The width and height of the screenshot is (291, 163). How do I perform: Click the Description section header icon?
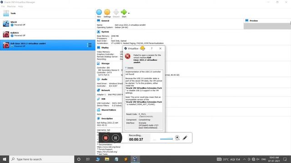tap(98, 119)
